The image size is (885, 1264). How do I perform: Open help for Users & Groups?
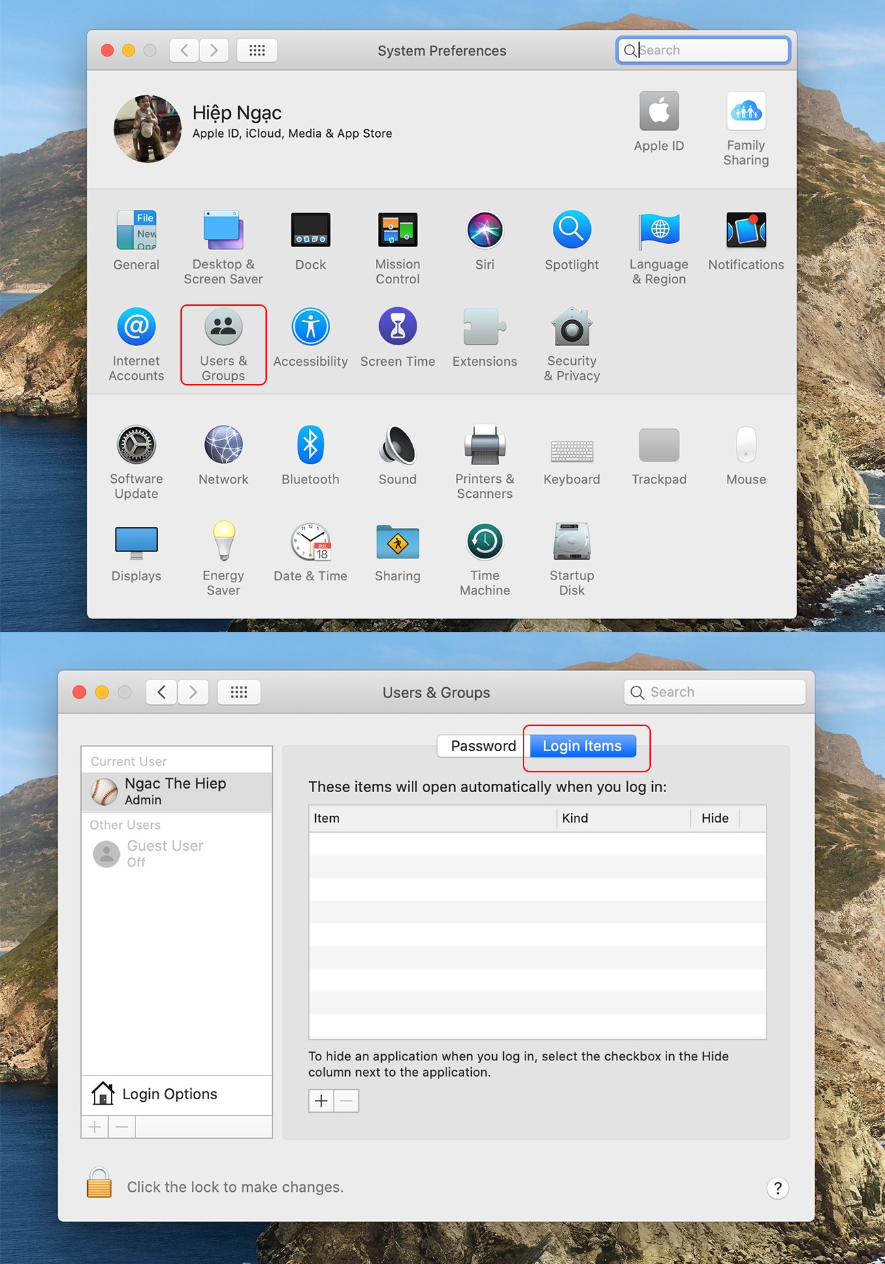pos(777,1188)
